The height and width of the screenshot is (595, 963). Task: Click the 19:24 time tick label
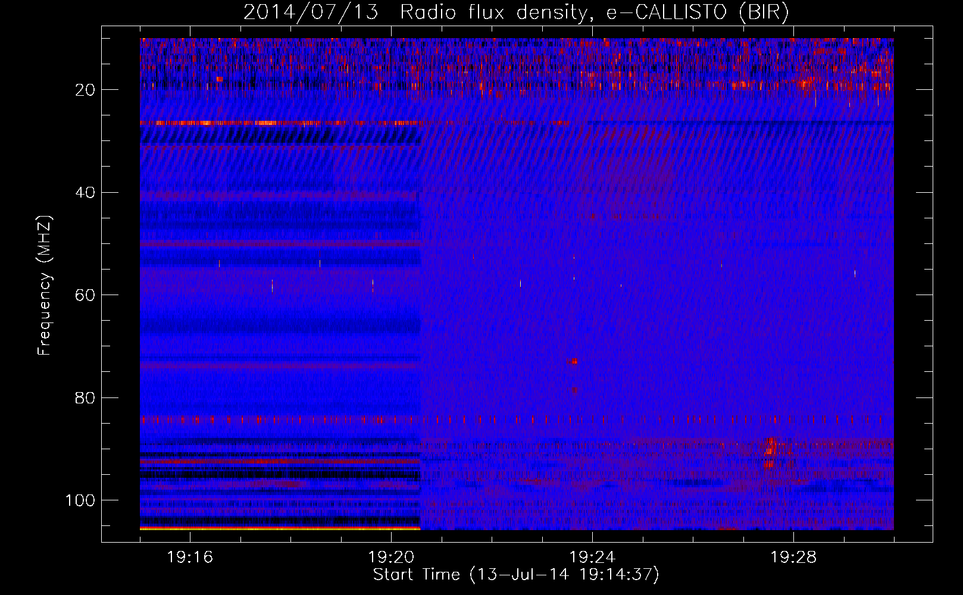[x=592, y=558]
